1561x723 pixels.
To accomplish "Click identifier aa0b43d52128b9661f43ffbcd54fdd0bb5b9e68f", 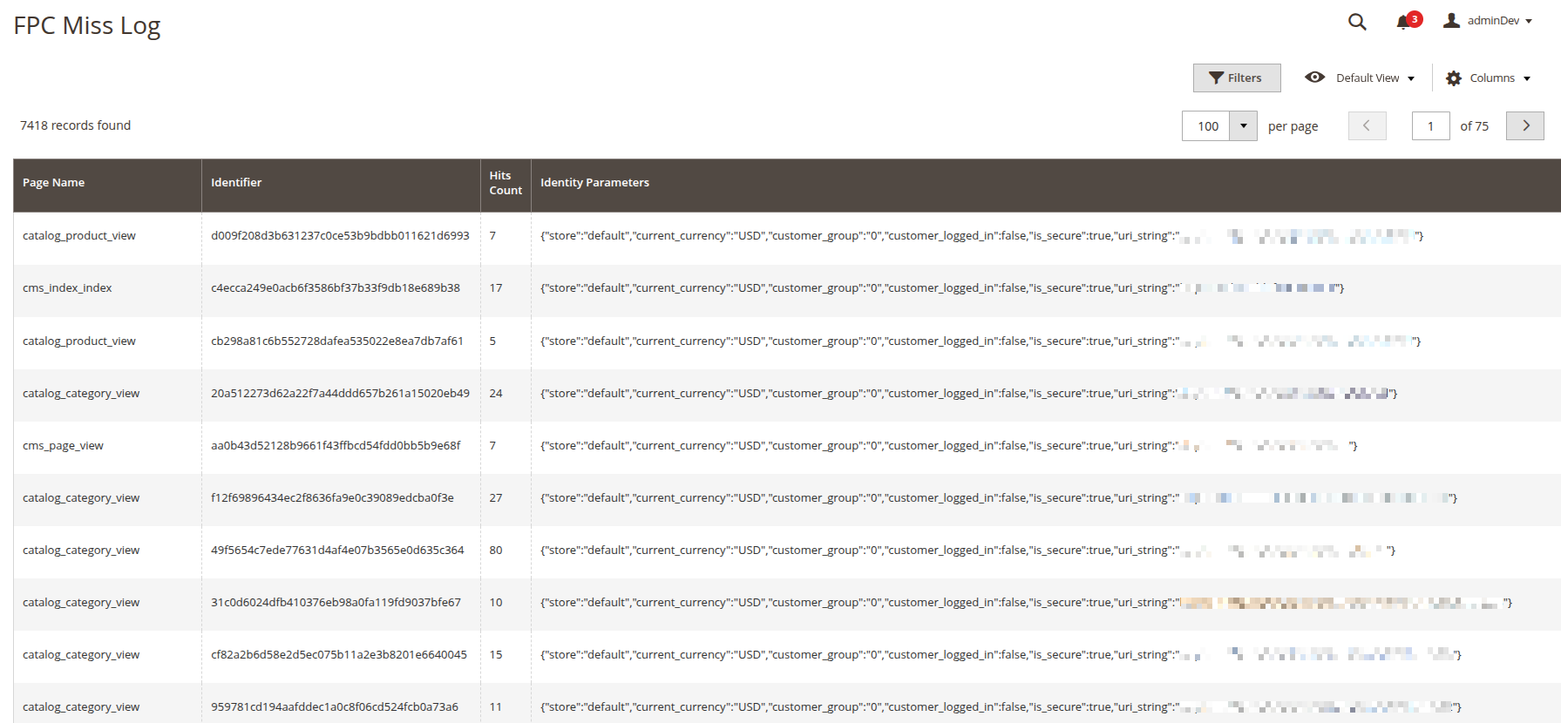I will pyautogui.click(x=336, y=446).
